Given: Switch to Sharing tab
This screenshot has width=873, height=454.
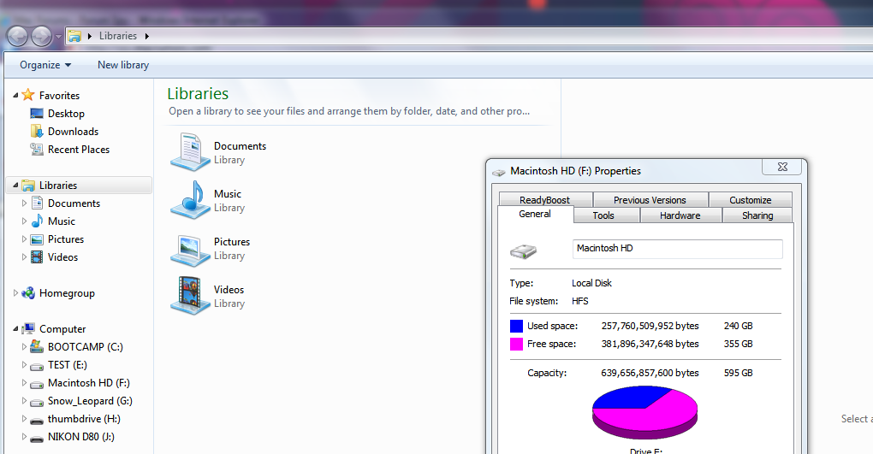Looking at the screenshot, I should coord(757,215).
